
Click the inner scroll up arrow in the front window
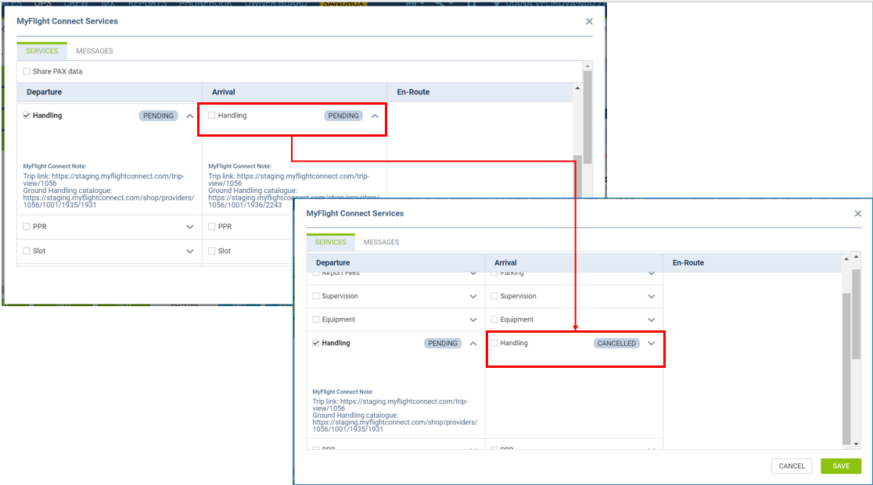pyautogui.click(x=846, y=259)
